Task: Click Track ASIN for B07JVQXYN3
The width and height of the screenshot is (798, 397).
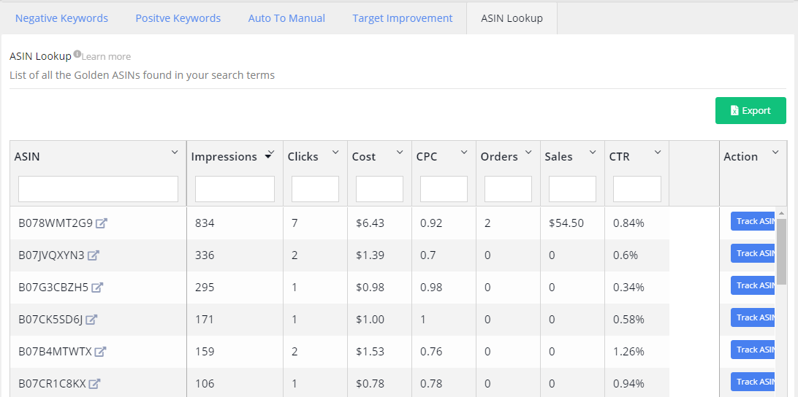Action: click(753, 253)
